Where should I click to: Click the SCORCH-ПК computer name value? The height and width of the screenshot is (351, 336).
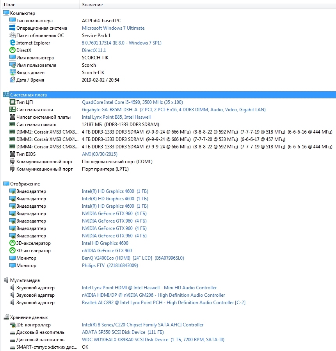95,58
